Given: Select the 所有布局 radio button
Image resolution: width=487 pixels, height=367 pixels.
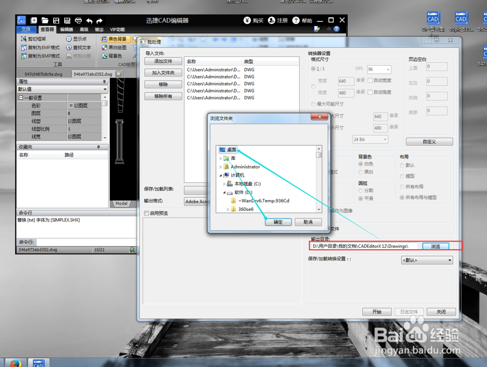Looking at the screenshot, I should (402, 186).
